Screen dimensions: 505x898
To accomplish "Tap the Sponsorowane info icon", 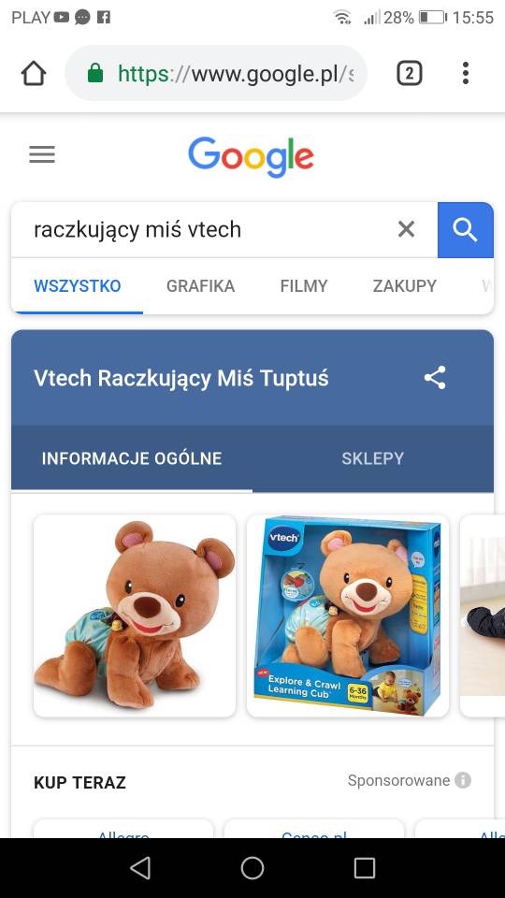I will pos(463,780).
